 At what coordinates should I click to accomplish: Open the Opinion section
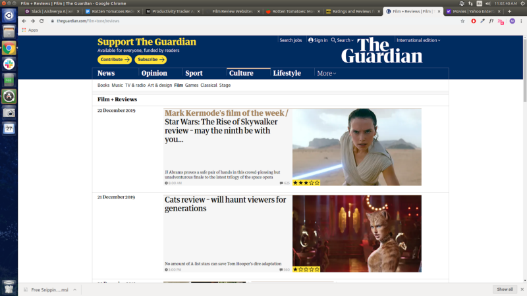(x=154, y=73)
